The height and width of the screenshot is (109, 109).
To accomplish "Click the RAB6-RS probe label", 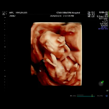I will (x=103, y=12).
